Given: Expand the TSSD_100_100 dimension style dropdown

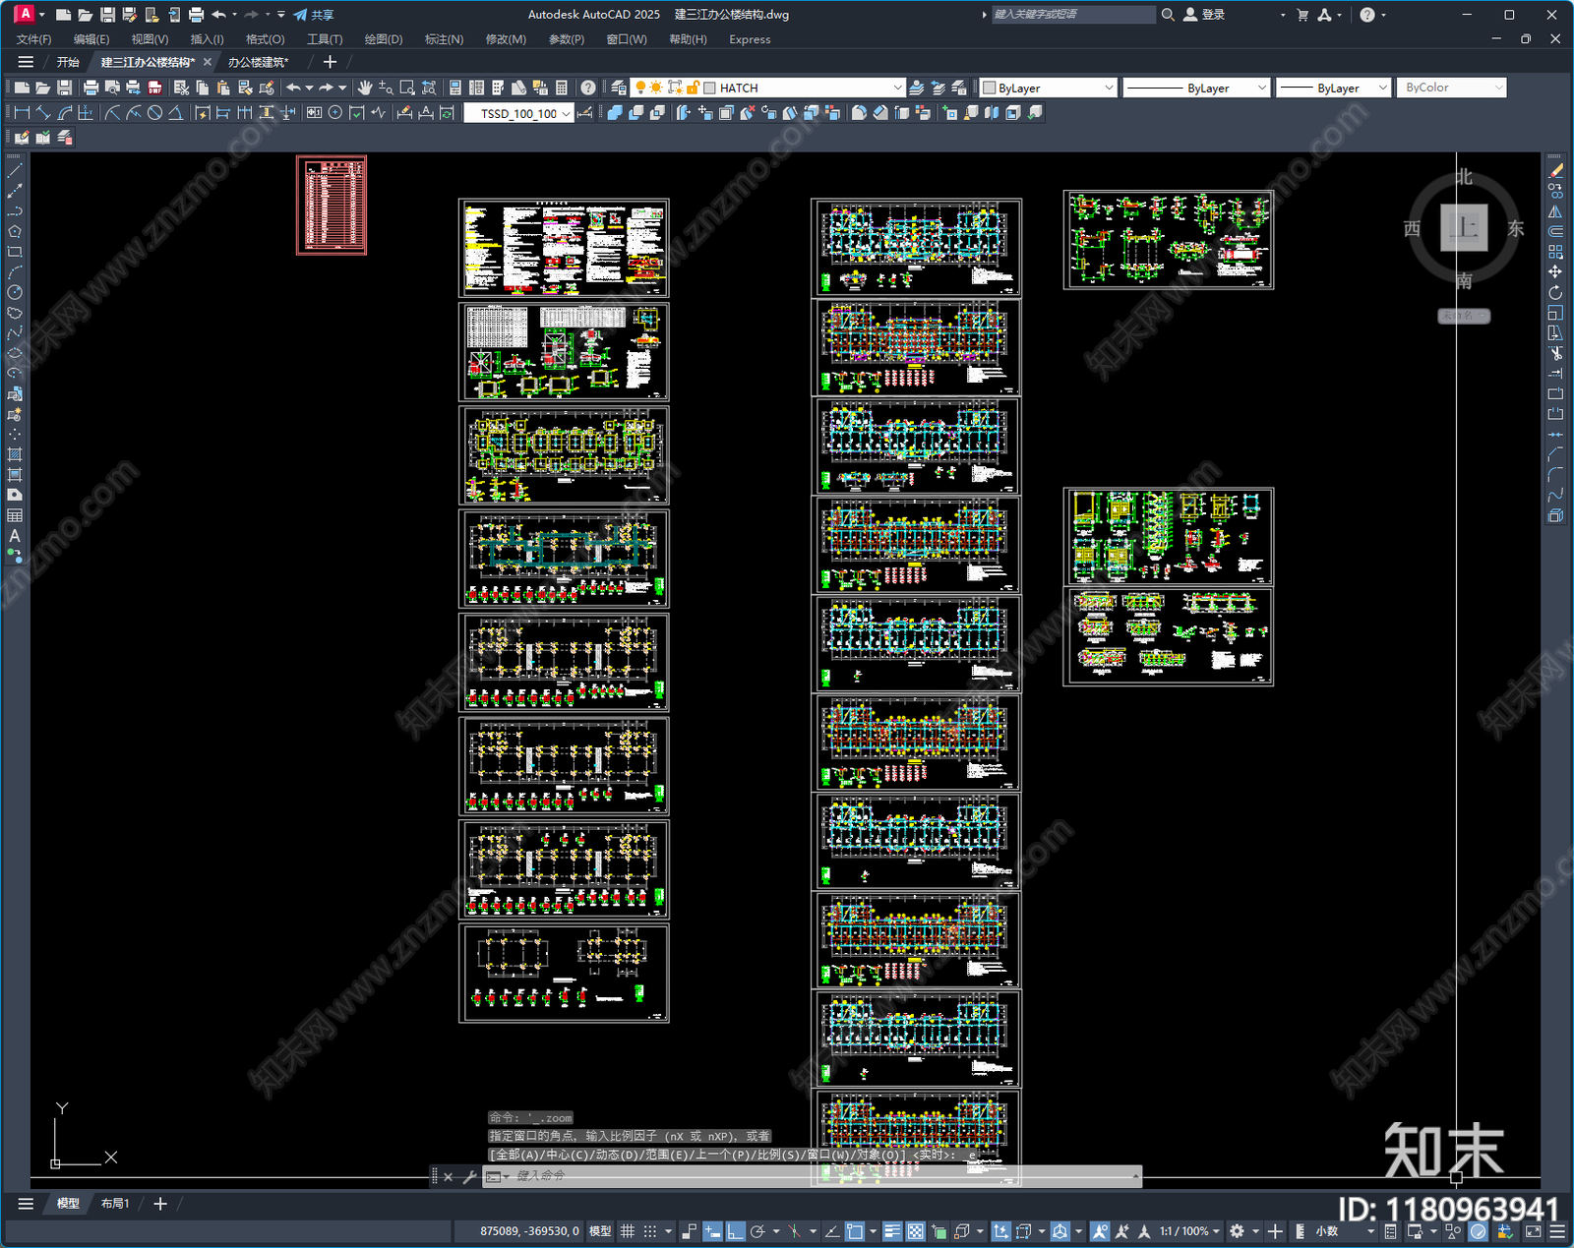Looking at the screenshot, I should tap(566, 114).
